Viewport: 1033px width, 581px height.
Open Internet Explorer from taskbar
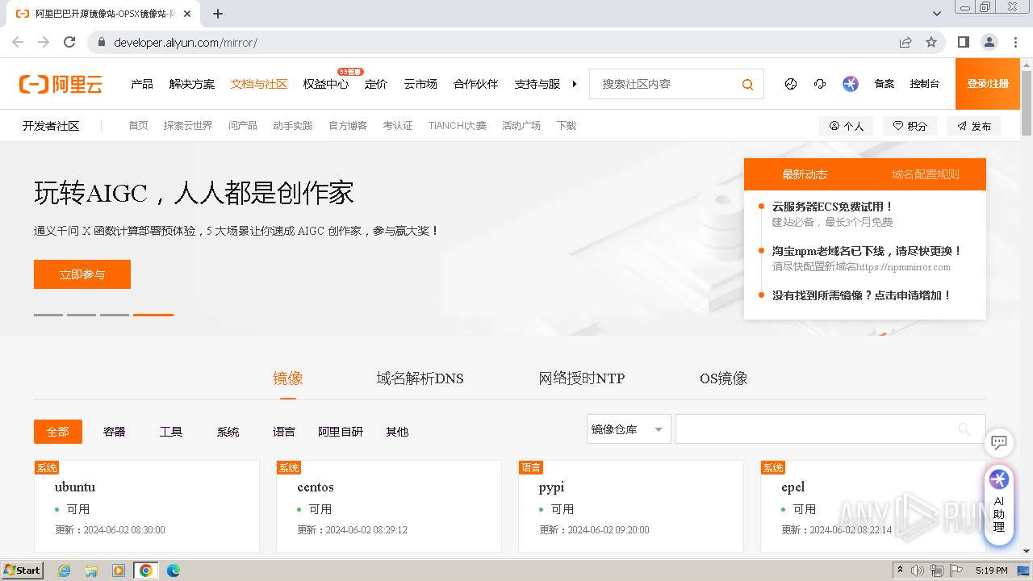point(64,571)
